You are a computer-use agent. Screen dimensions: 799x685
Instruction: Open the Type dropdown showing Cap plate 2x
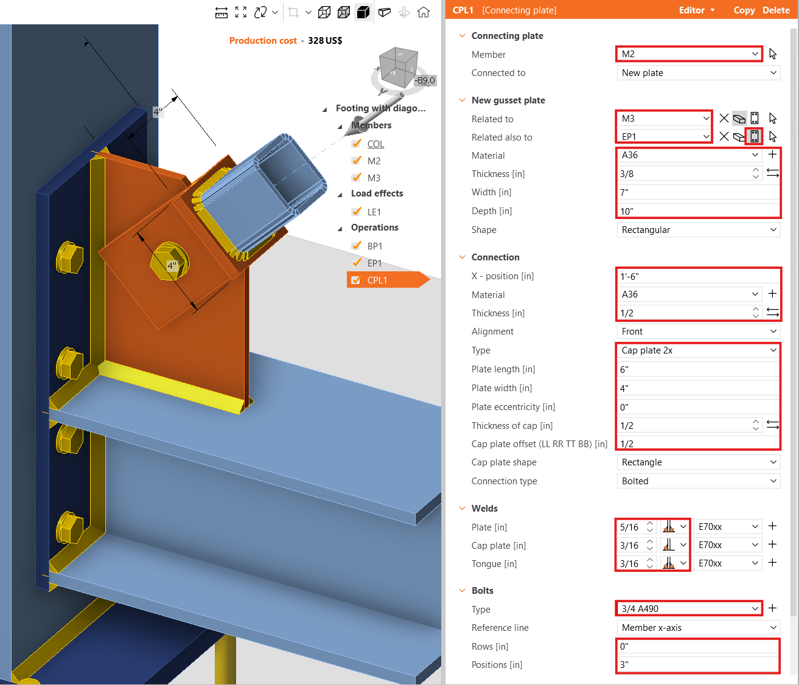click(x=699, y=350)
